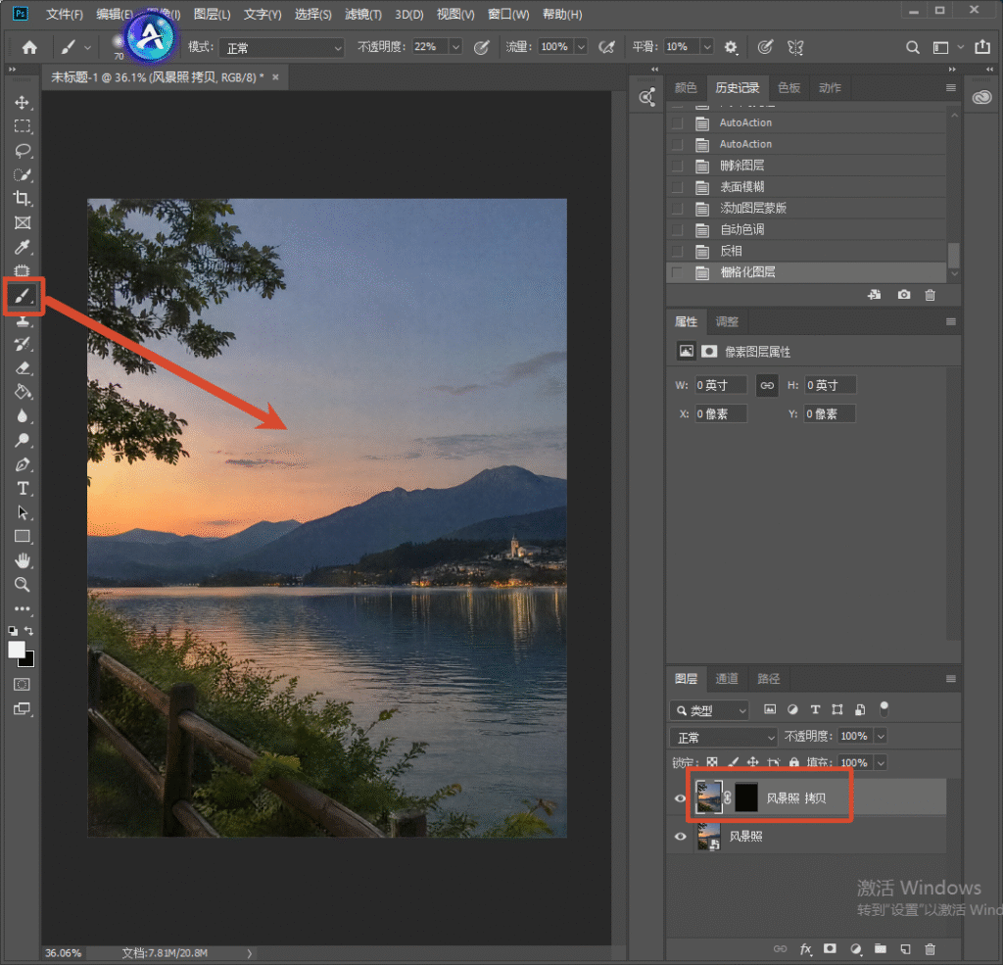Toggle history source box for 表面模糊
The width and height of the screenshot is (1003, 965).
[x=677, y=187]
